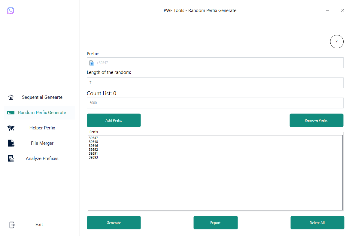352x236 pixels.
Task: Minimize the PWF Tools window
Action: 327,10
